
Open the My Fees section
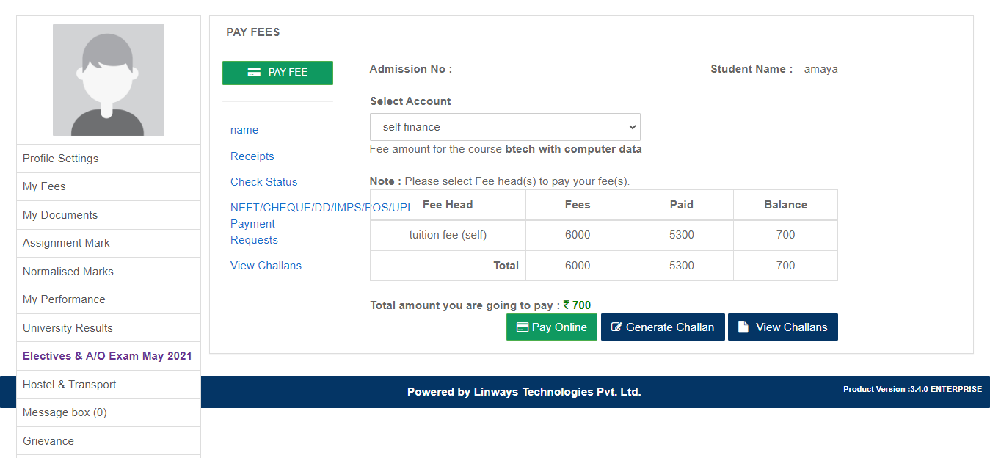44,186
